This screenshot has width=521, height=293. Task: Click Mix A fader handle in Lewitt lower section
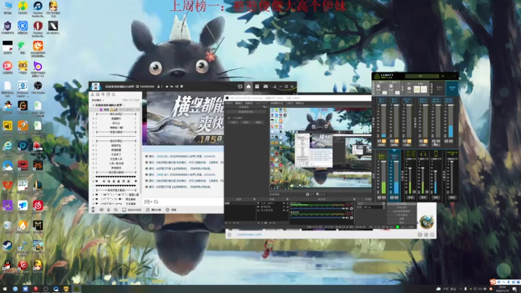click(384, 161)
